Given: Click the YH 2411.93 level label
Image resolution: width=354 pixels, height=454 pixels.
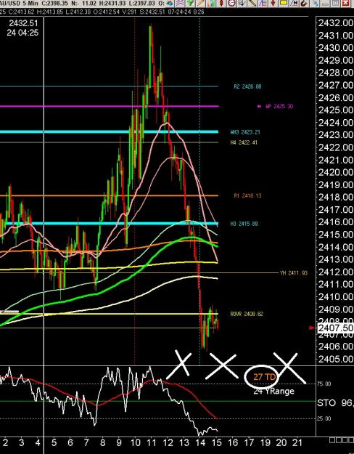Looking at the screenshot, I should [294, 272].
